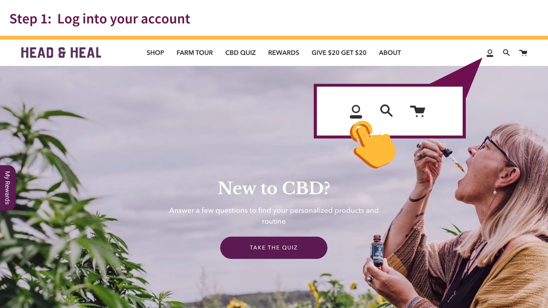Select GIVE $20 GET $20 link

339,53
